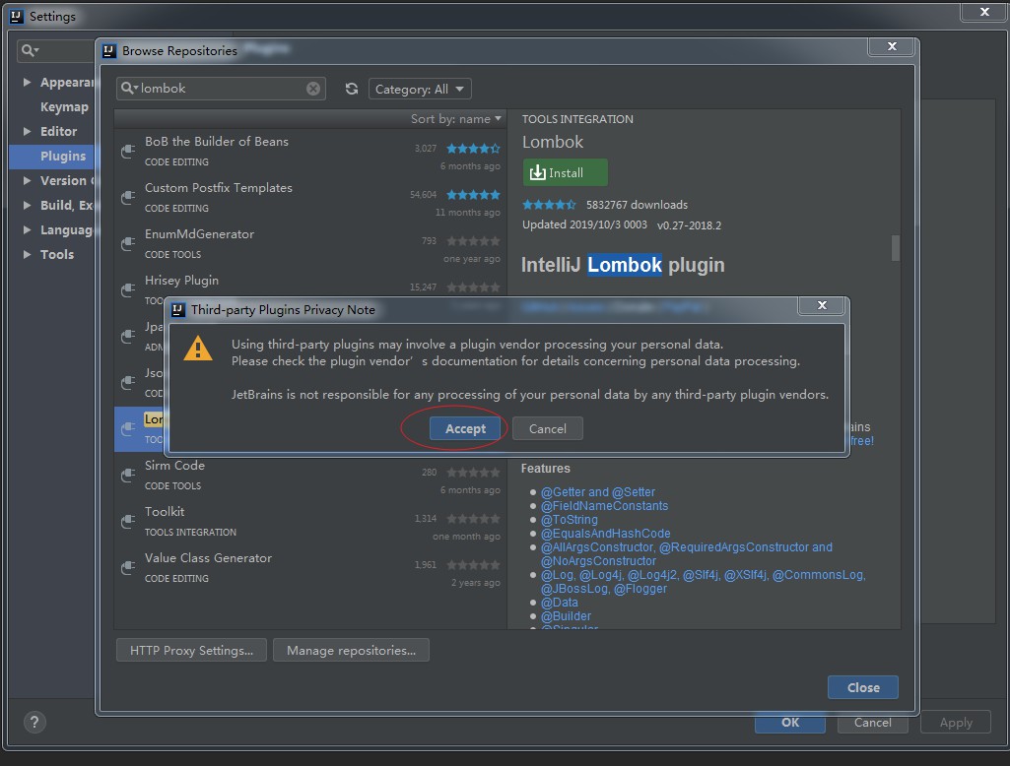Select EnumMdGenerator plugin row
Viewport: 1010px width, 766px height.
309,244
